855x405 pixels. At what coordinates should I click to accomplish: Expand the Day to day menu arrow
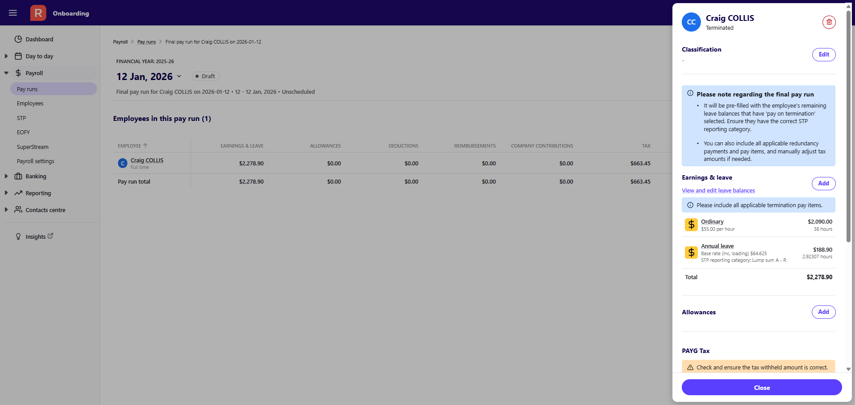(6, 56)
